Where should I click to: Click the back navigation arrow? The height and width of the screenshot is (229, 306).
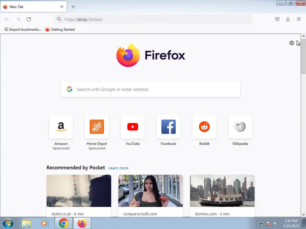click(7, 19)
